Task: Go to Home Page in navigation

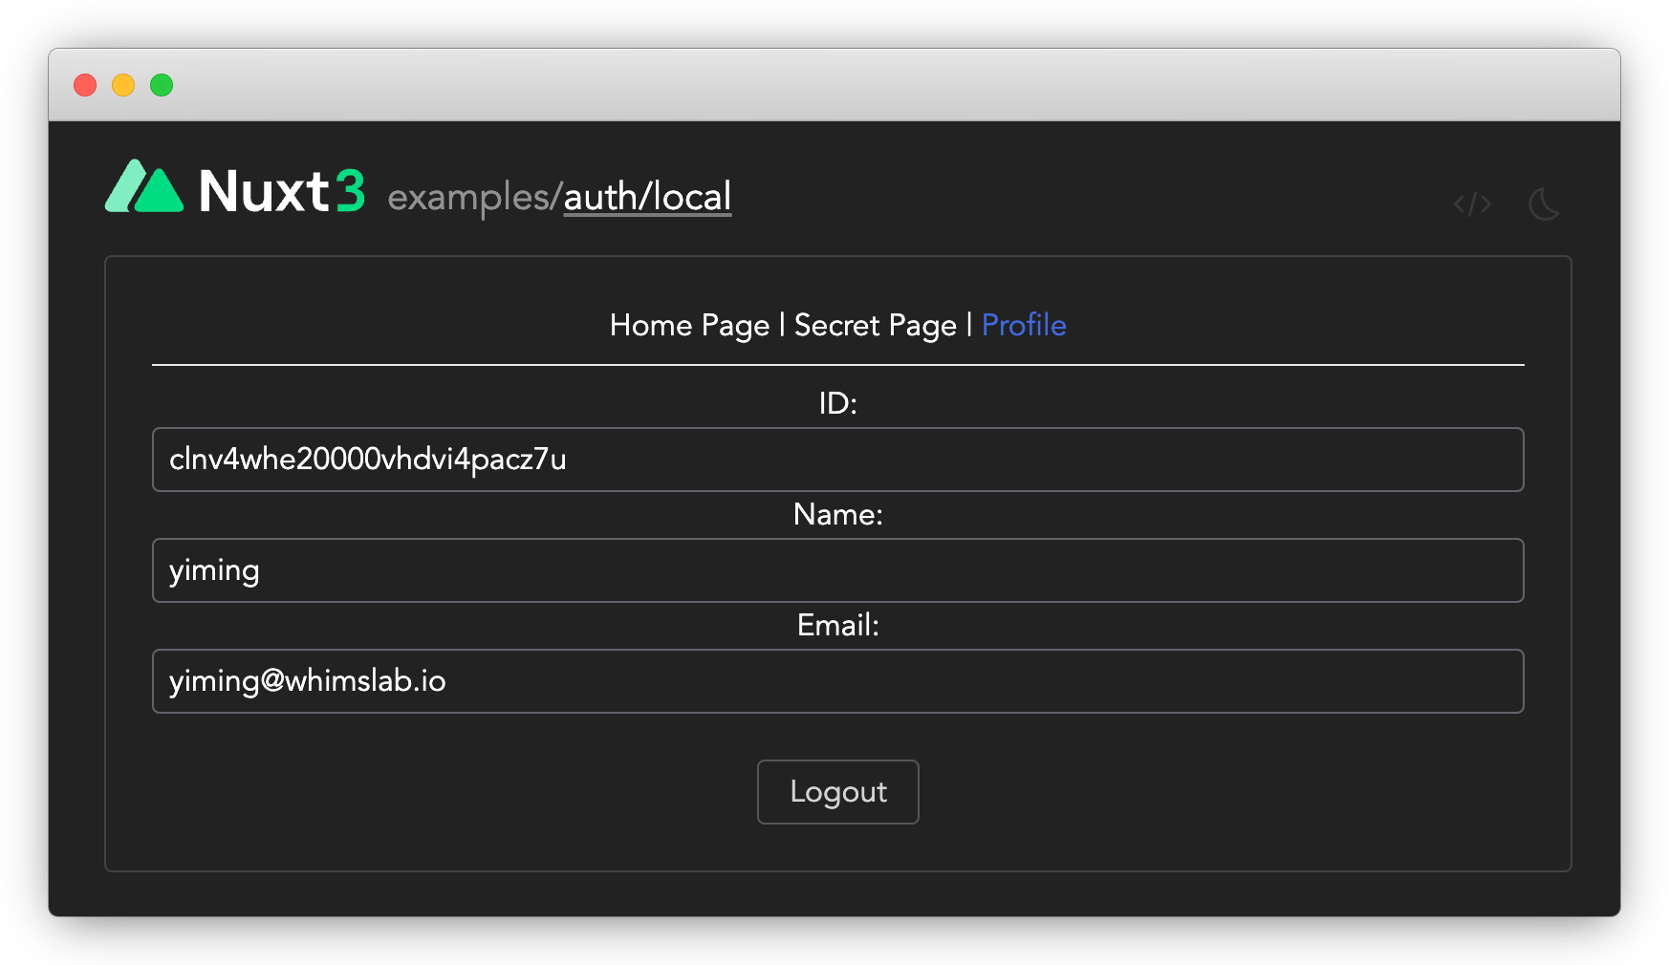Action: click(x=689, y=326)
